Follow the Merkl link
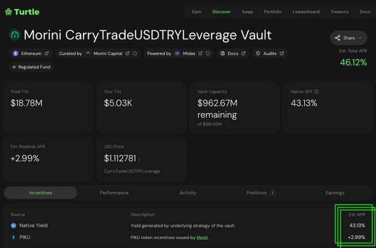This screenshot has height=248, width=376. [x=202, y=237]
